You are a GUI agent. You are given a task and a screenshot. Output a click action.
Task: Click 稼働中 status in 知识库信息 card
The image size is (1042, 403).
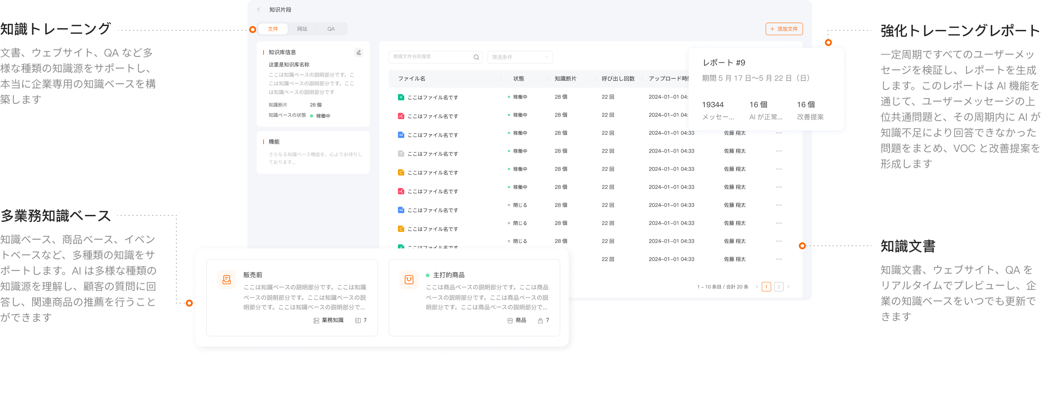[323, 116]
